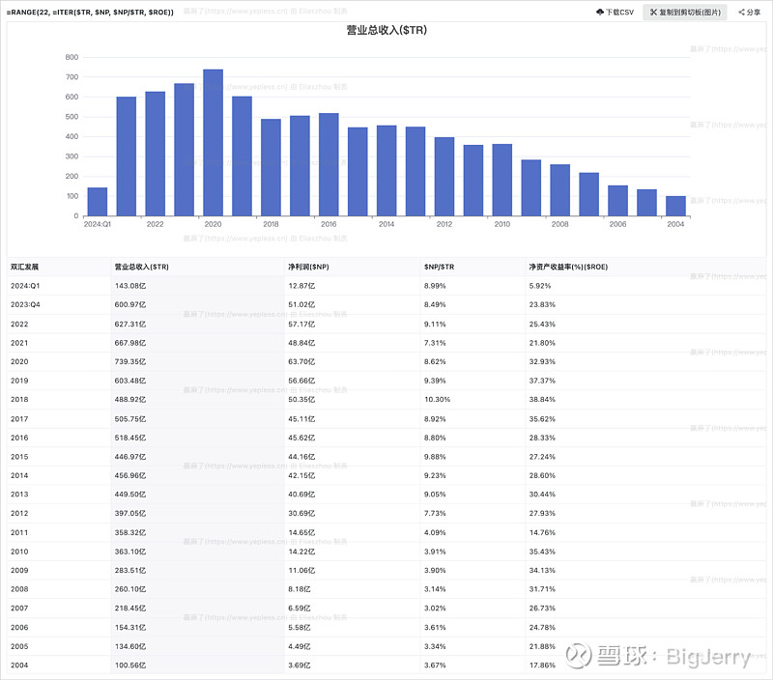The image size is (773, 680).
Task: Click chart title 营业总收入($TR)
Action: tap(386, 30)
